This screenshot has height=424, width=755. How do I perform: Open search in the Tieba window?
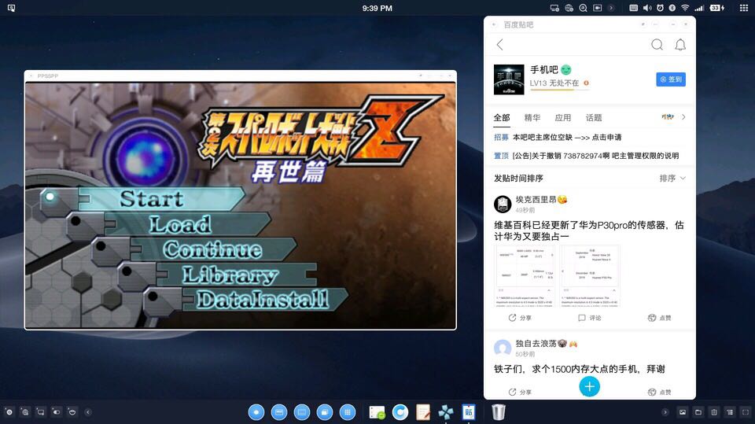(x=657, y=45)
